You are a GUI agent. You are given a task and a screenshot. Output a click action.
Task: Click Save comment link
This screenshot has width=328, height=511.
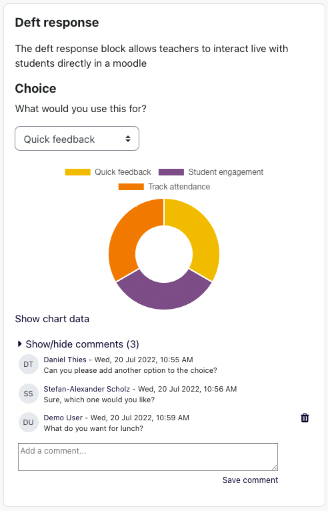(x=250, y=480)
